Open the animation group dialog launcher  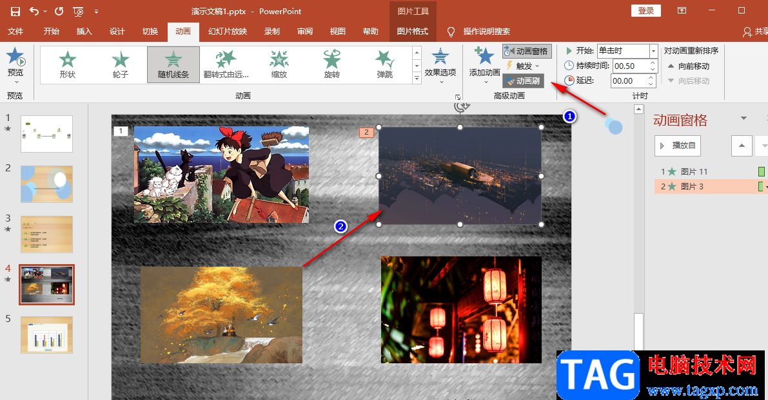(x=457, y=97)
